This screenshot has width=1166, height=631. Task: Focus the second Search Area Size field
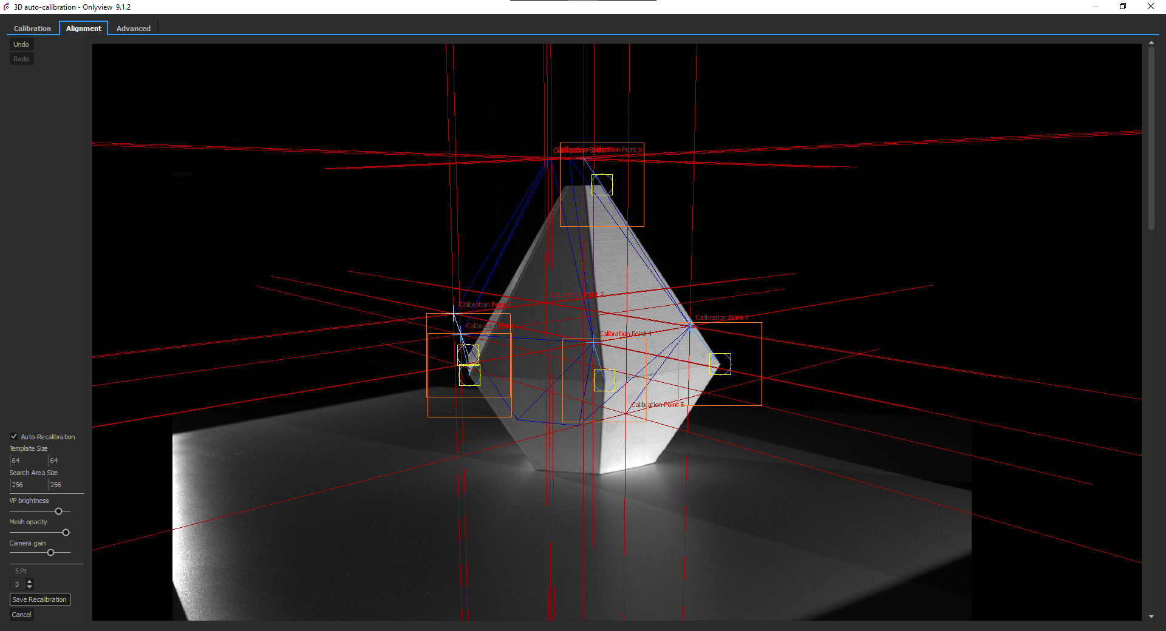(x=66, y=485)
